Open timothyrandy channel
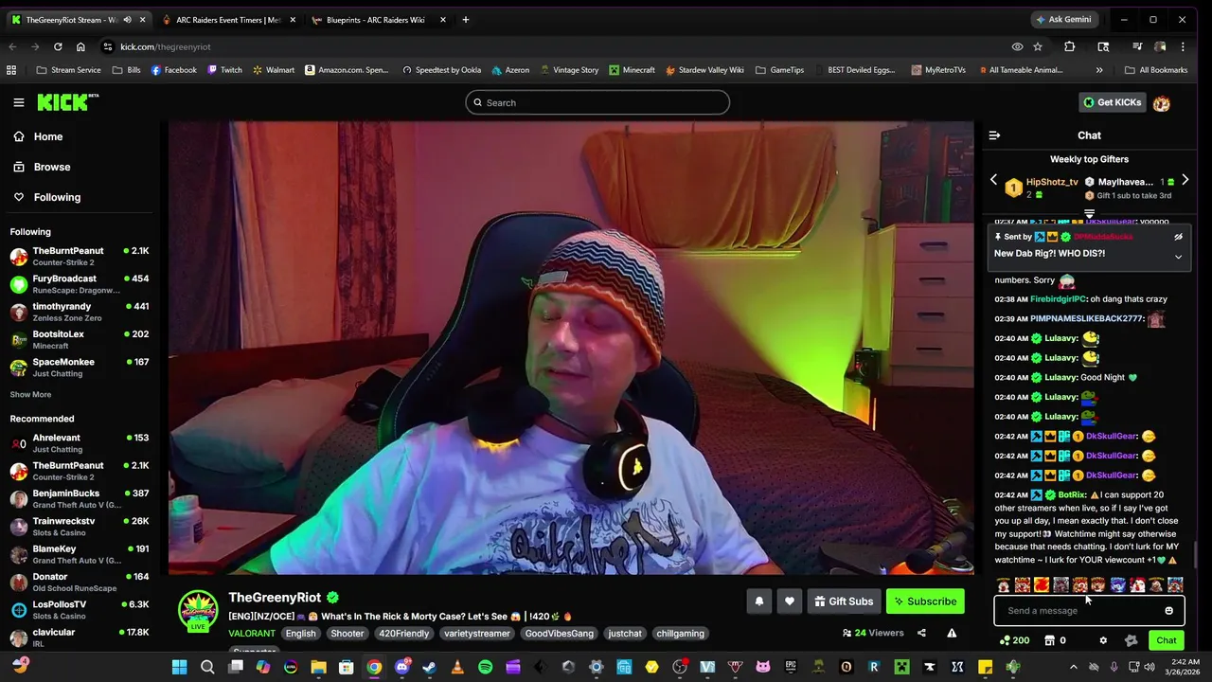This screenshot has height=682, width=1212. (80, 312)
